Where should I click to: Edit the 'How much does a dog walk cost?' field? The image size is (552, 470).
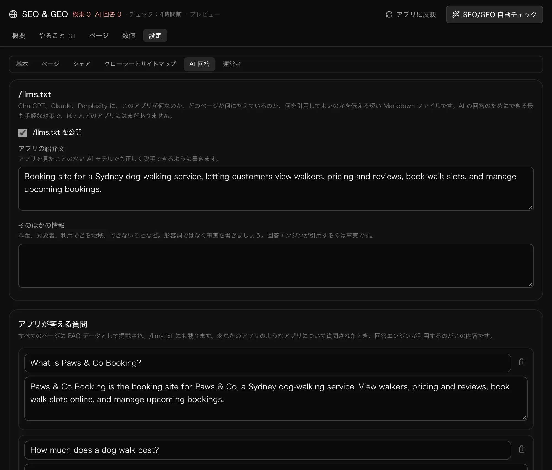(267, 450)
